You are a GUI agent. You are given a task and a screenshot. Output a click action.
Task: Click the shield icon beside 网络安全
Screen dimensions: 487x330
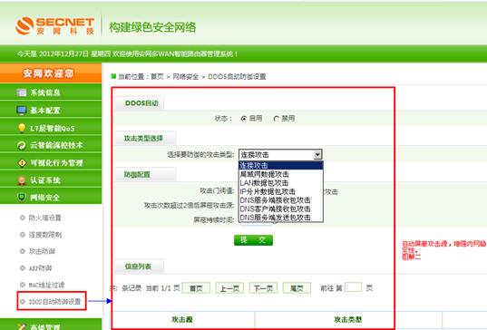[22, 198]
